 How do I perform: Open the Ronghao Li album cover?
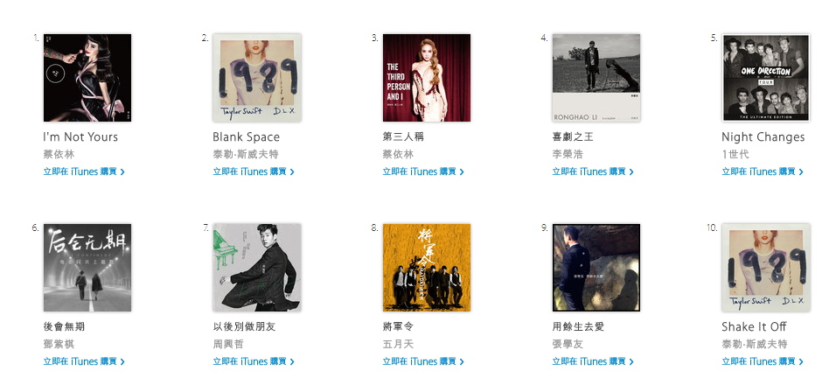click(x=596, y=78)
